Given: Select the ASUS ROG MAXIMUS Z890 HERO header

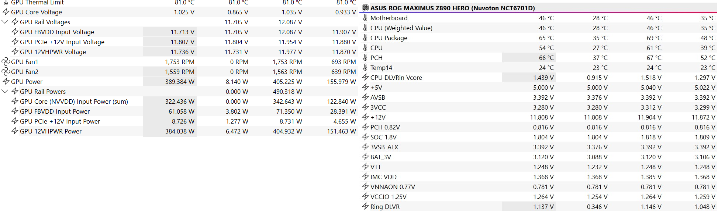Looking at the screenshot, I should pyautogui.click(x=453, y=8).
